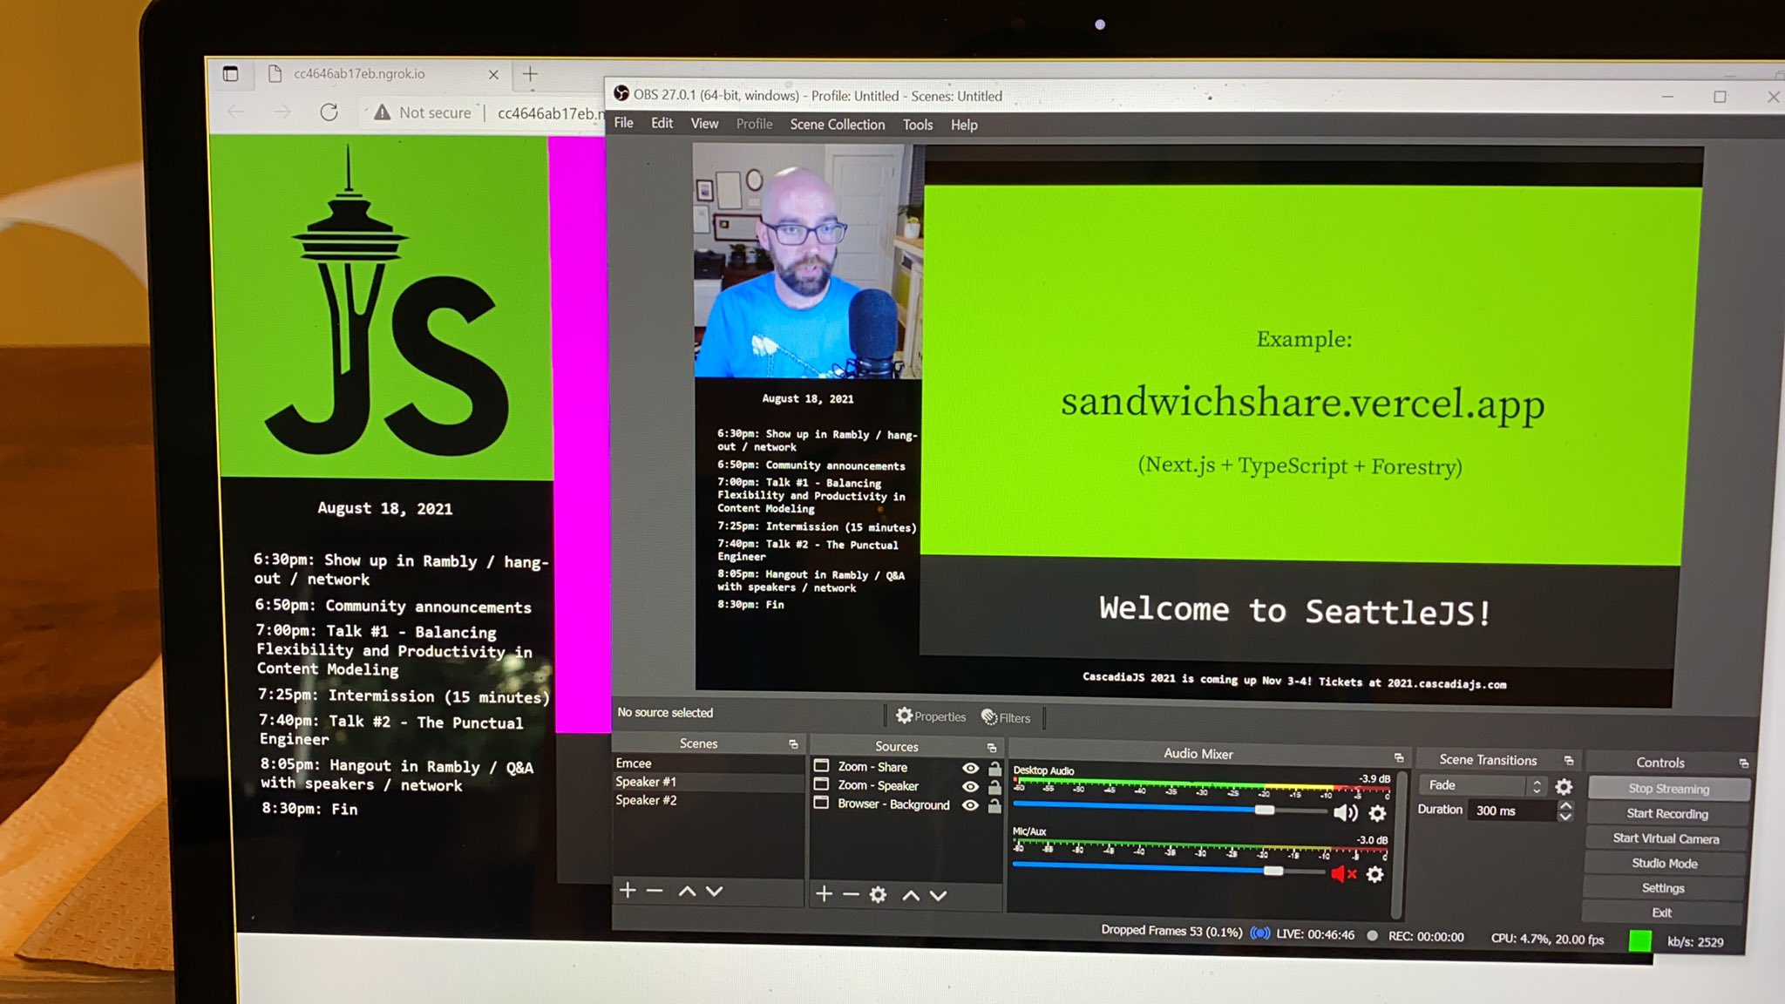Unmute the Mic/Aux channel
Viewport: 1785px width, 1004px height.
tap(1343, 873)
